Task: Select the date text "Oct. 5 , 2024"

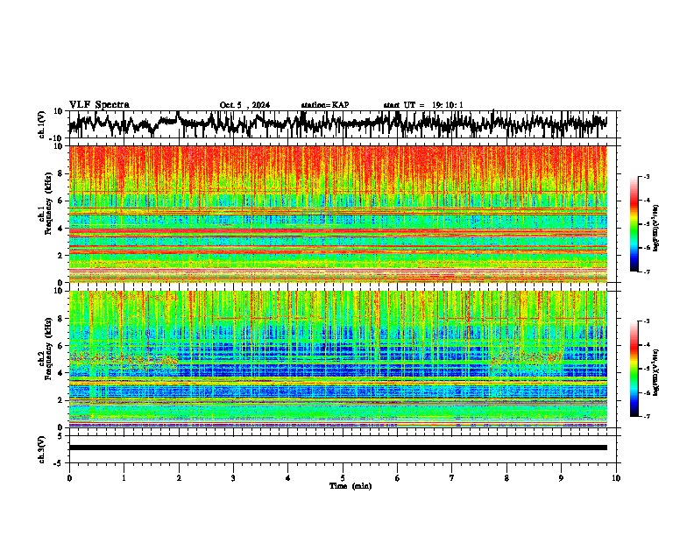Action: pyautogui.click(x=244, y=105)
